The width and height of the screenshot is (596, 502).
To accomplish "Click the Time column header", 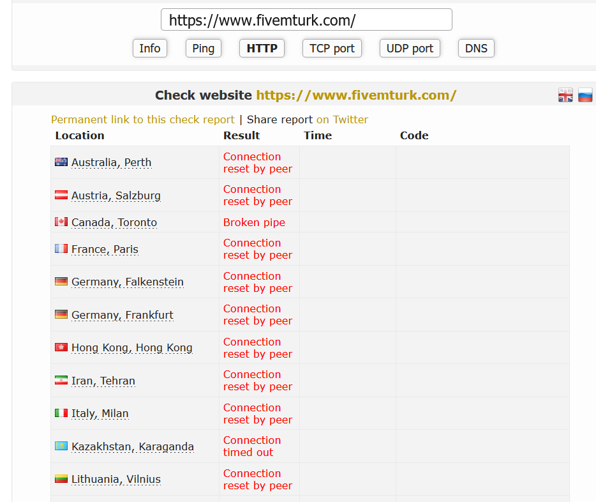I will (x=318, y=135).
